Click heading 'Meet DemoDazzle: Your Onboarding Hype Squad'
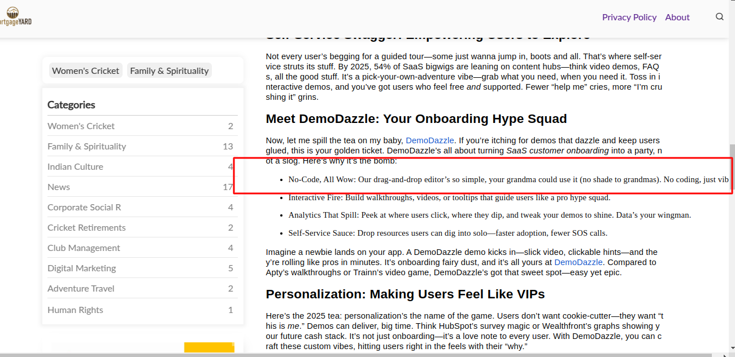 coord(416,119)
